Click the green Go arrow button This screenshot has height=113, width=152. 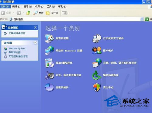pos(147,19)
